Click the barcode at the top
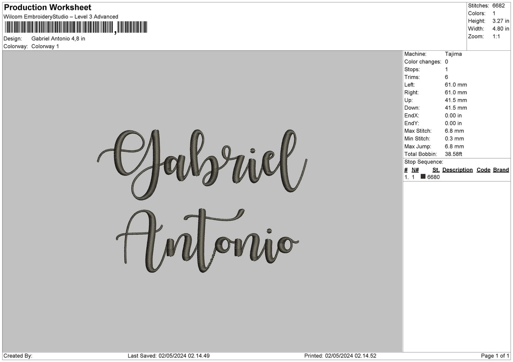The width and height of the screenshot is (513, 362). (x=76, y=28)
